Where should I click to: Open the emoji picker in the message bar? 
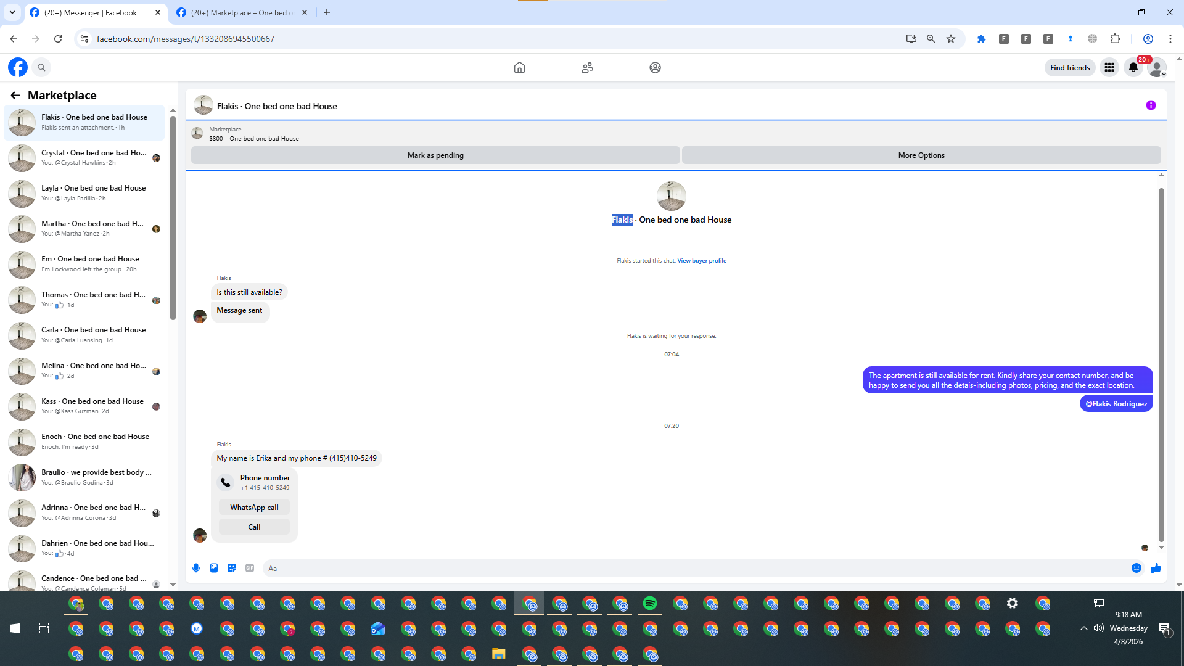tap(1137, 568)
